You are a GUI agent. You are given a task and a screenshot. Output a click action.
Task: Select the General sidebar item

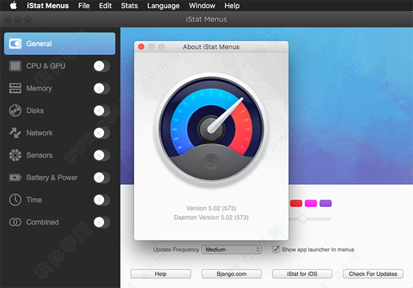coord(60,44)
